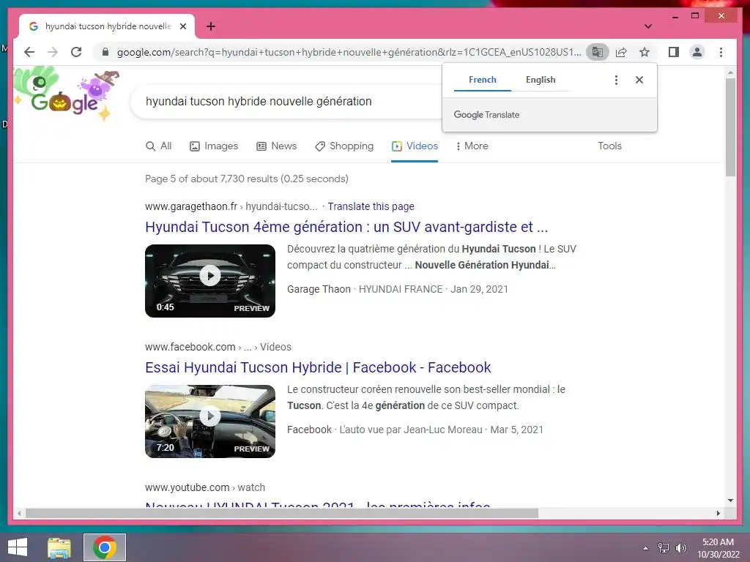Image resolution: width=750 pixels, height=562 pixels.
Task: Click the Google Translate icon in address bar
Action: point(598,52)
